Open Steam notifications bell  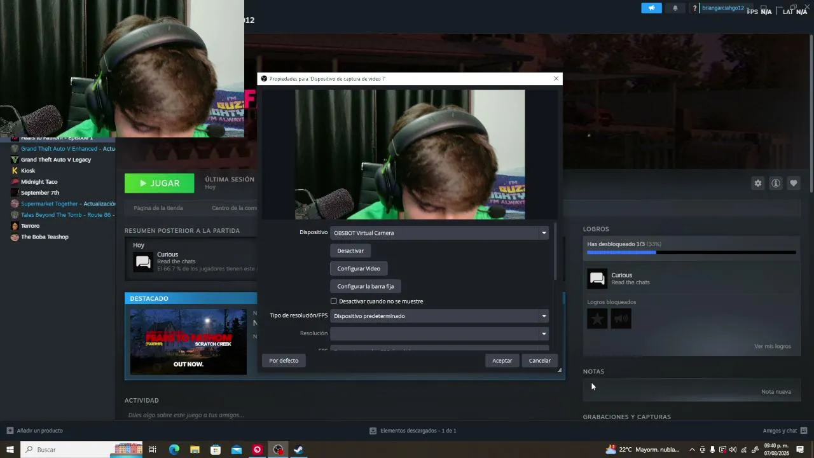[x=675, y=8]
